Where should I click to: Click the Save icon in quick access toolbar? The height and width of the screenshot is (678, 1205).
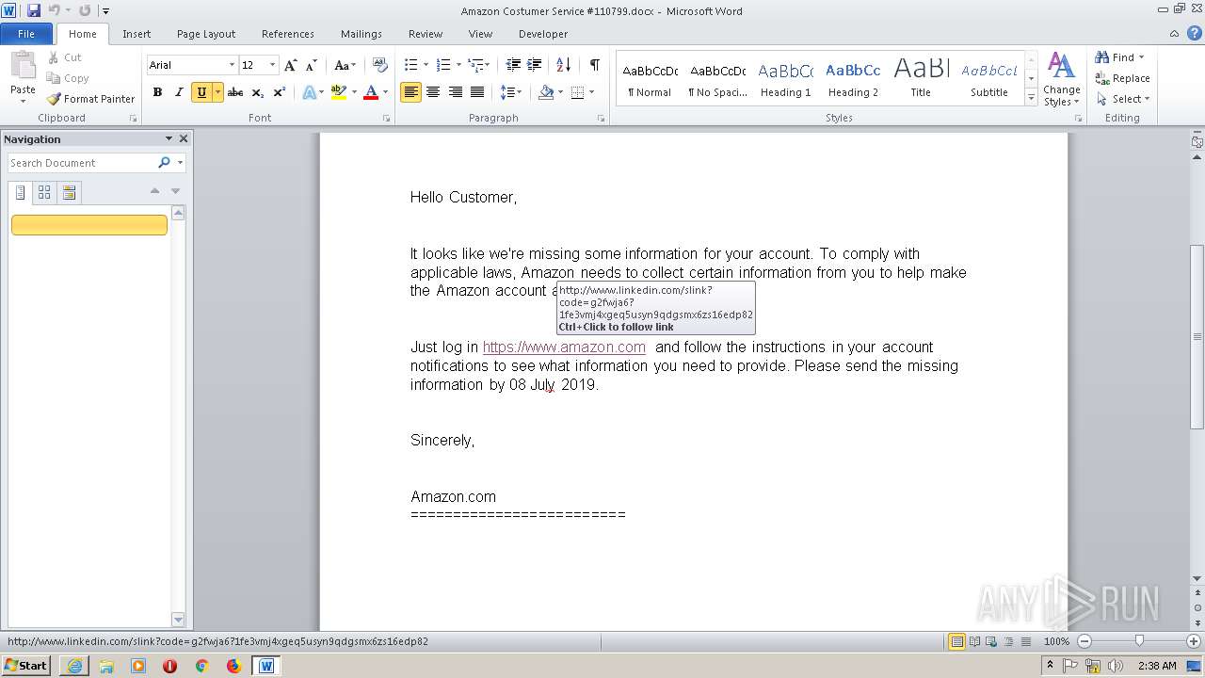34,10
